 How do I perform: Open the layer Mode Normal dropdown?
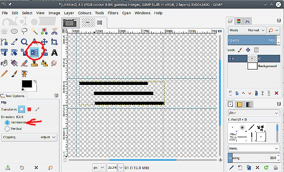247,30
